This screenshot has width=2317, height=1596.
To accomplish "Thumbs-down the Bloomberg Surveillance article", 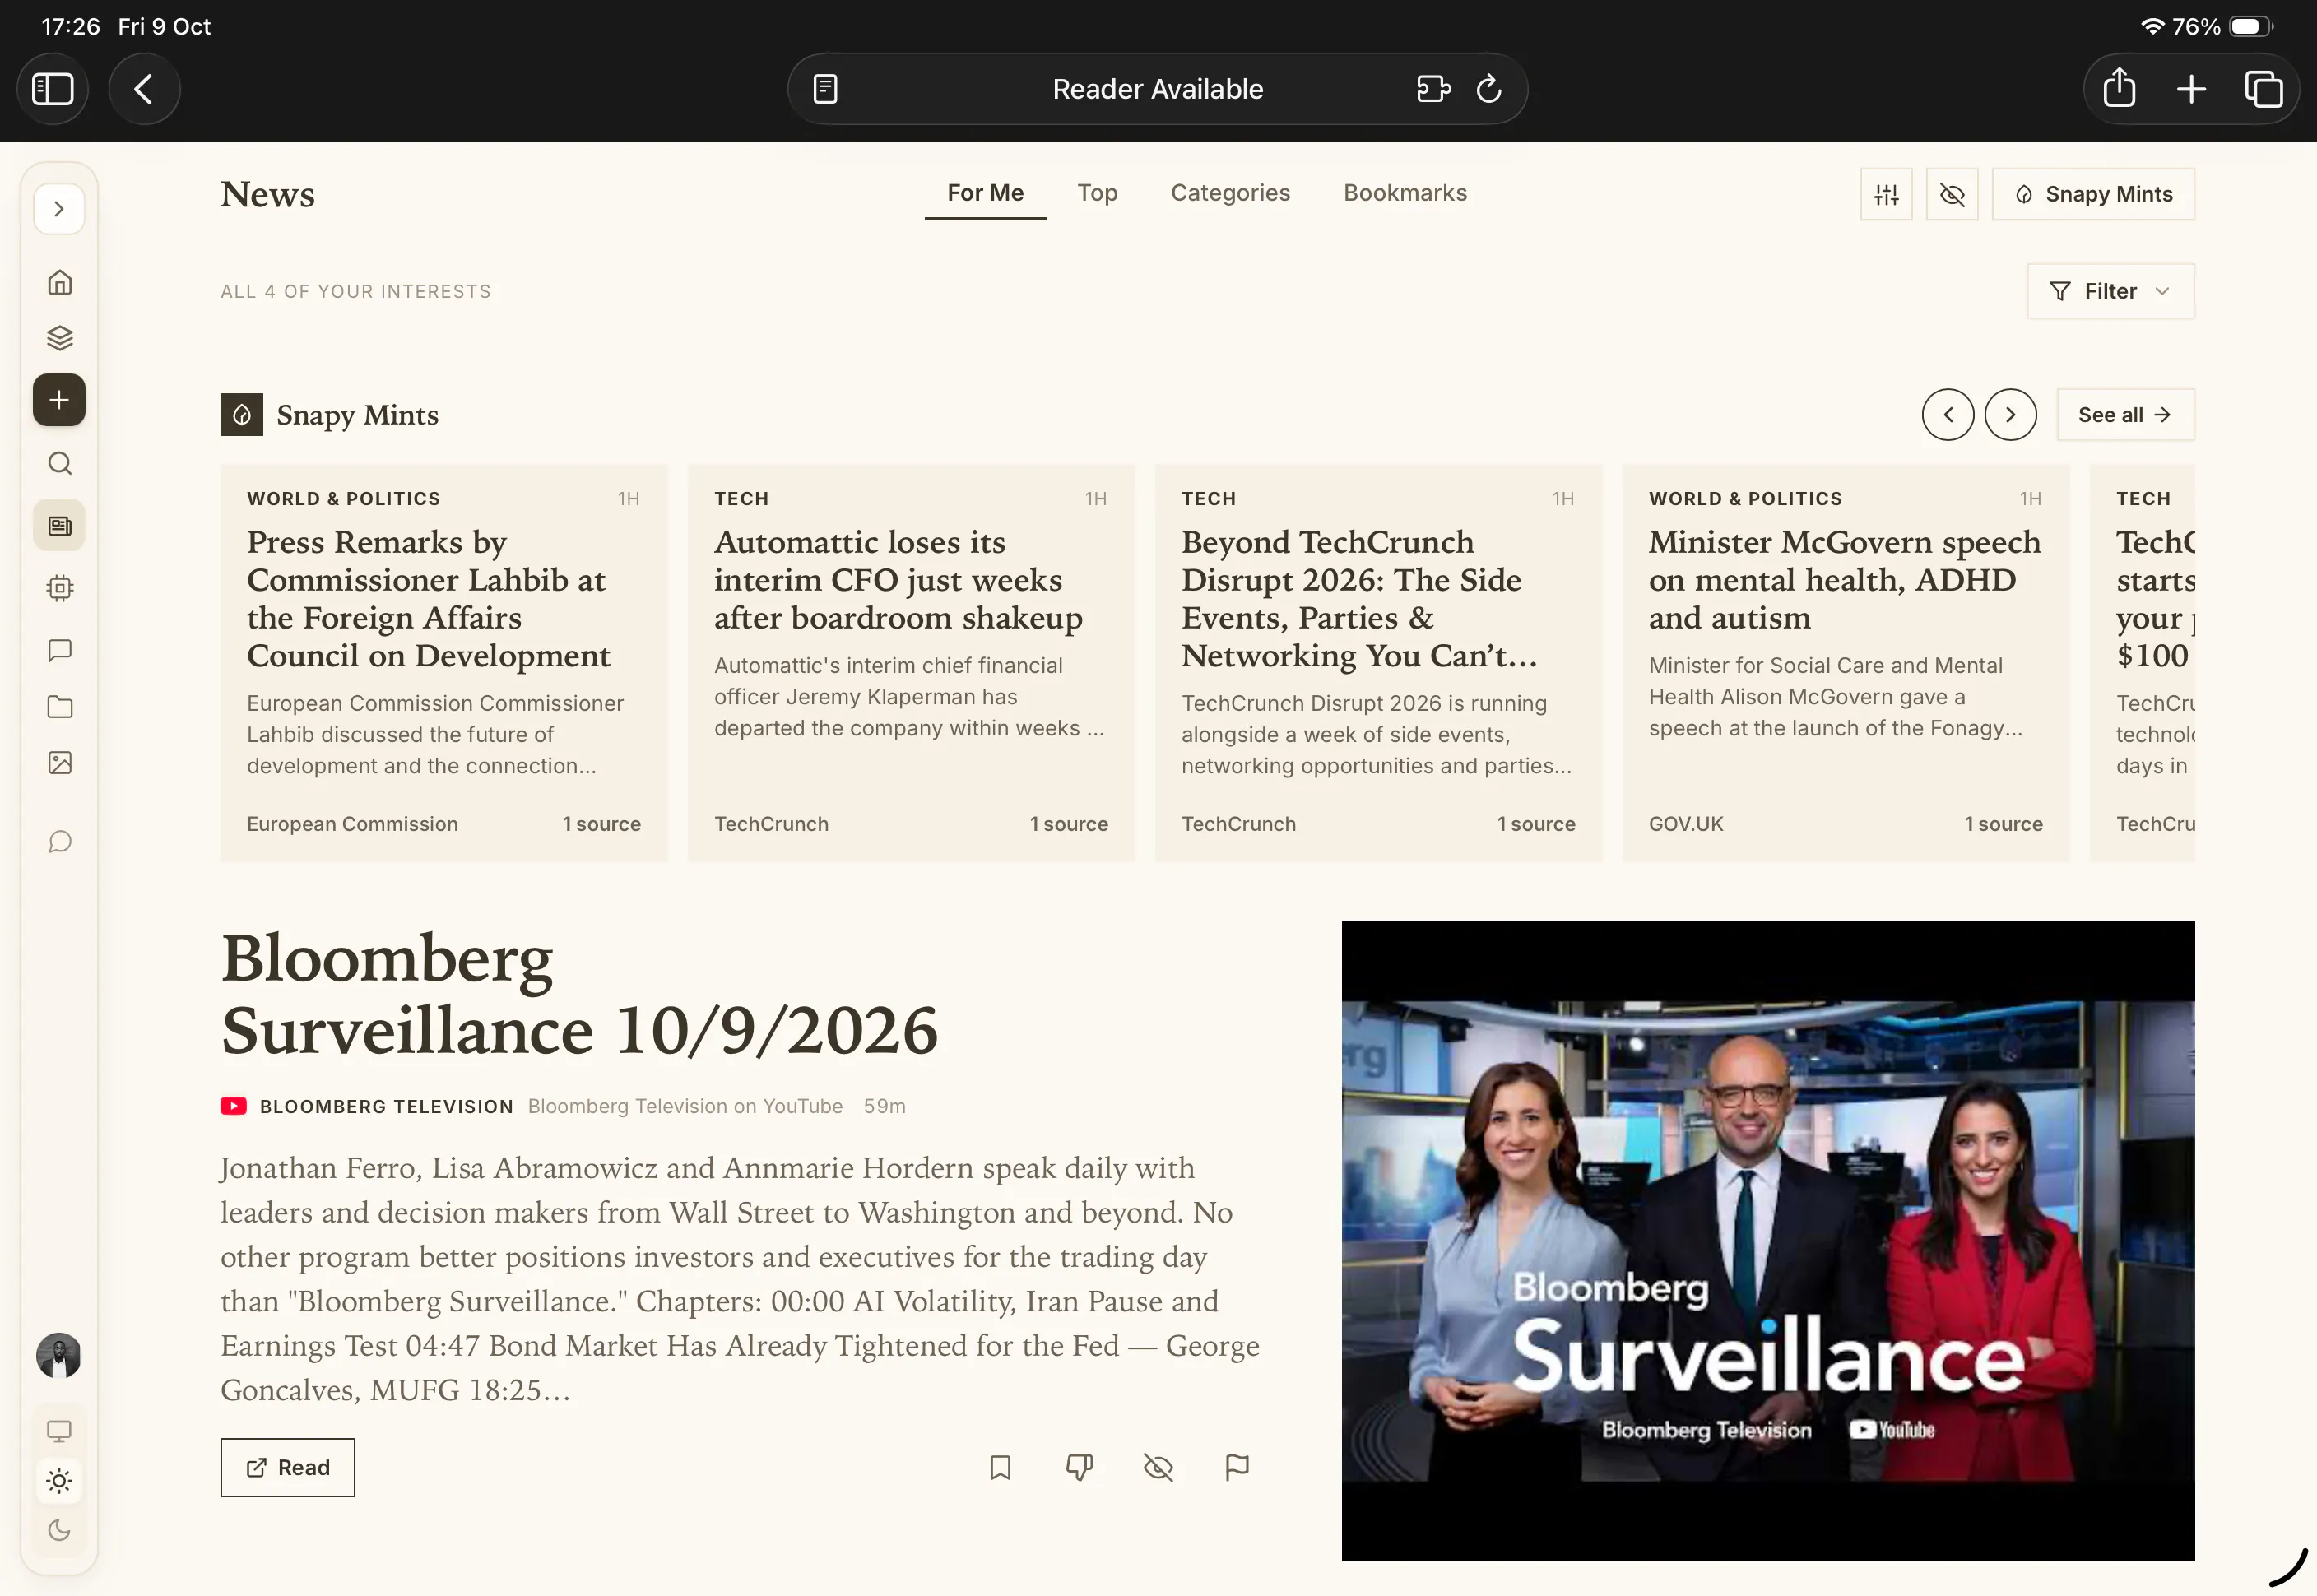I will click(x=1079, y=1467).
